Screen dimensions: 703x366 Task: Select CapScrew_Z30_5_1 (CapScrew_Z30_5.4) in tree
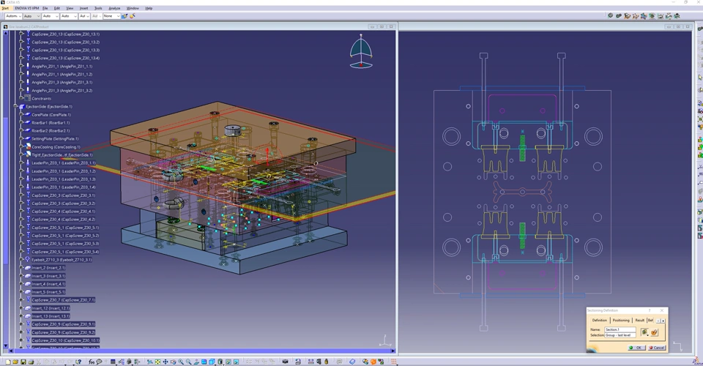(65, 252)
